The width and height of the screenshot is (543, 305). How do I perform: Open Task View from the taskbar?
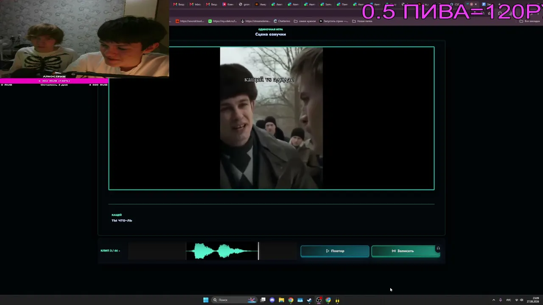(263, 300)
